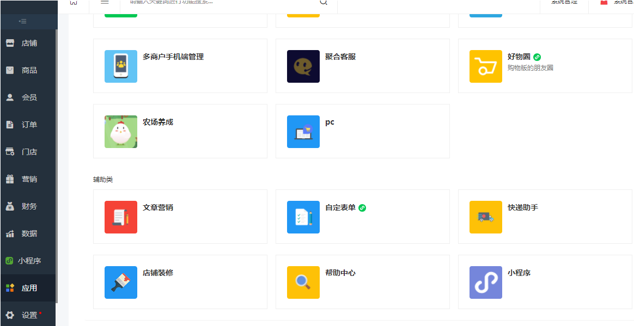Select the 快递助手 delivery truck icon

(485, 217)
